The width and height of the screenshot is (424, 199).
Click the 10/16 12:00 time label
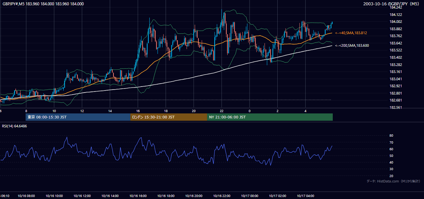[x=82, y=196]
